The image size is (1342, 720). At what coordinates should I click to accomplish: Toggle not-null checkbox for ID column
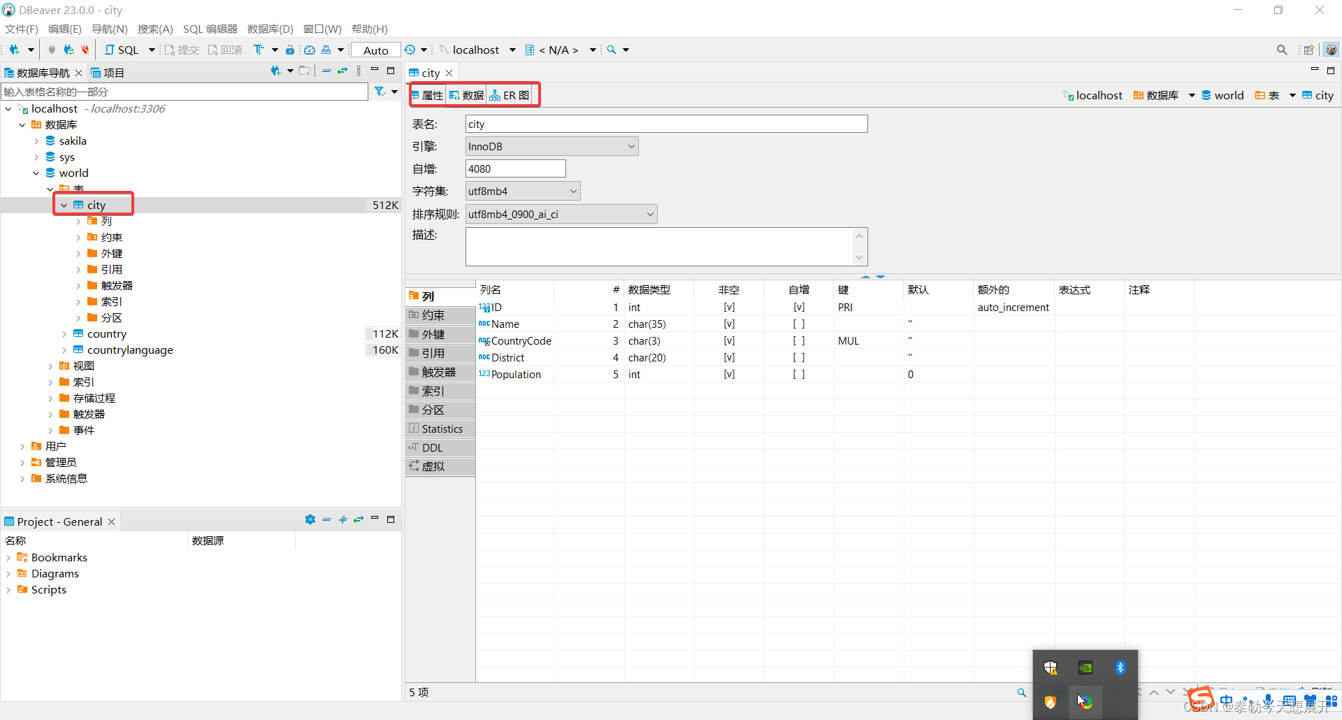(x=729, y=308)
